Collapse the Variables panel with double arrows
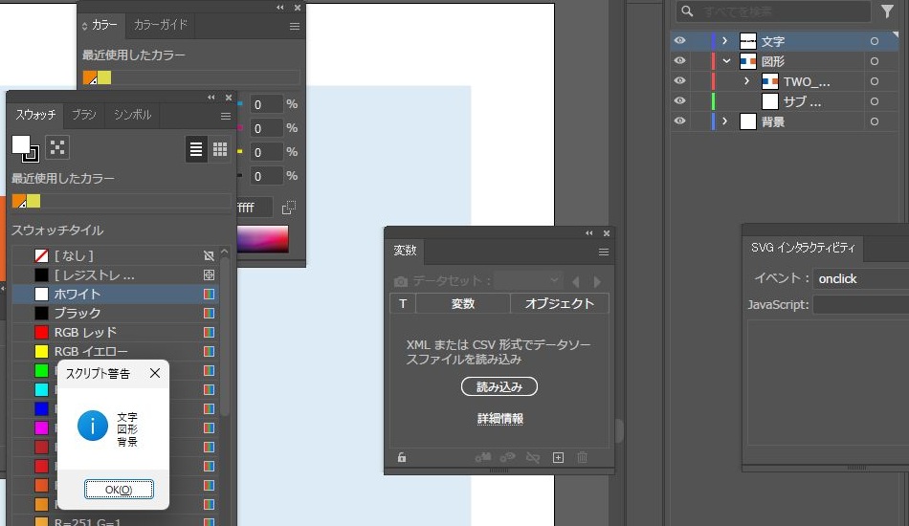909x526 pixels. (x=589, y=233)
